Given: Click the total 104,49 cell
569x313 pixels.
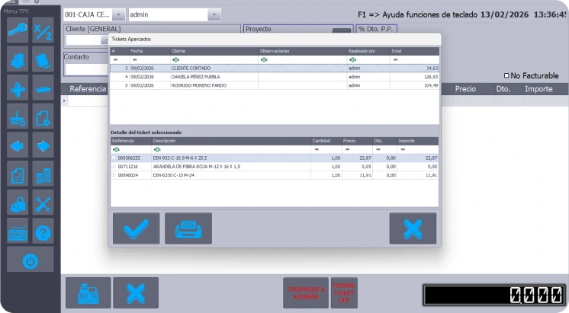Looking at the screenshot, I should 414,85.
